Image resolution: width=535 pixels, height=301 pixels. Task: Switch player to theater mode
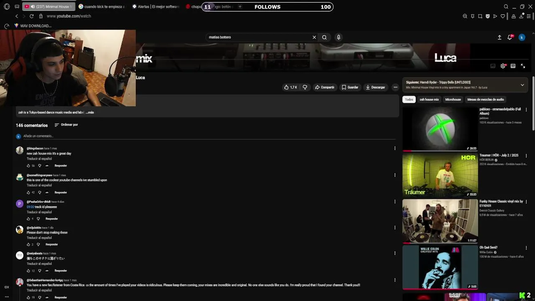513,66
